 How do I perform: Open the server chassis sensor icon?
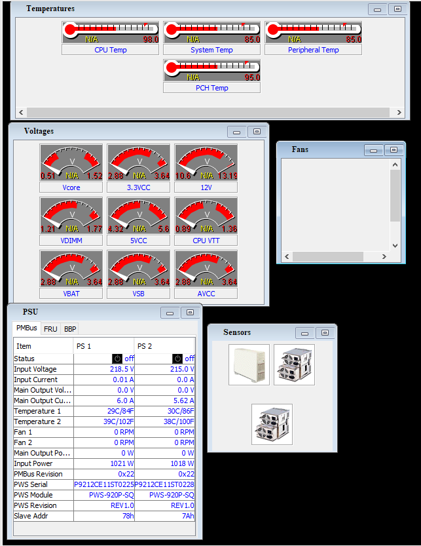coord(249,364)
